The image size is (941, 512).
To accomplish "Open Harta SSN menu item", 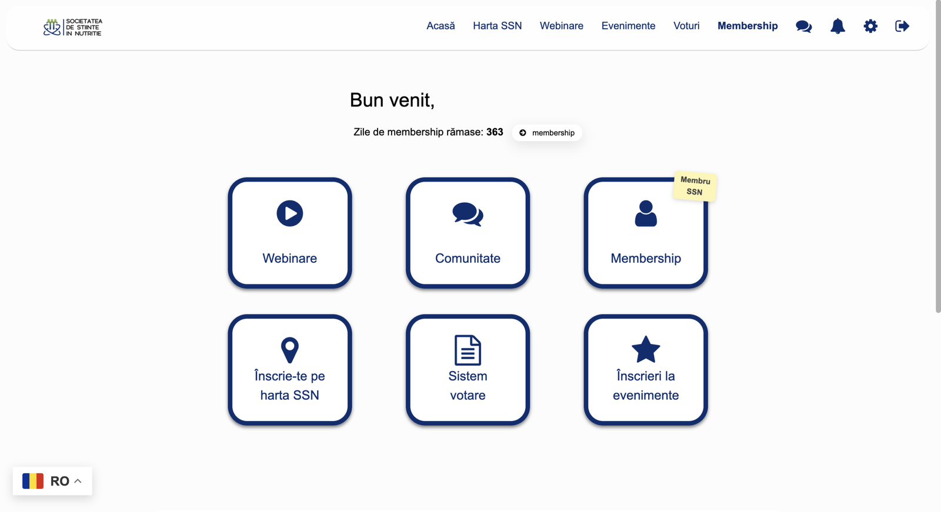I will (497, 26).
